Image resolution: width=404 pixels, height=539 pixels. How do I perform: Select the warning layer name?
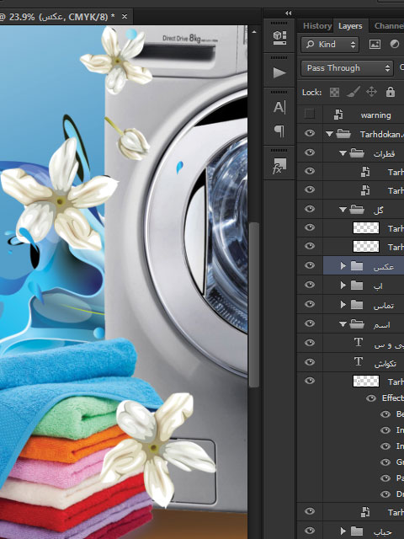pyautogui.click(x=375, y=115)
